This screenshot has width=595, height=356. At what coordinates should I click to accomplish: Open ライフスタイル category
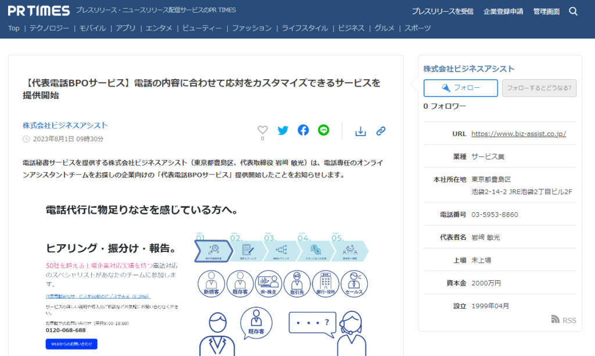[x=304, y=28]
